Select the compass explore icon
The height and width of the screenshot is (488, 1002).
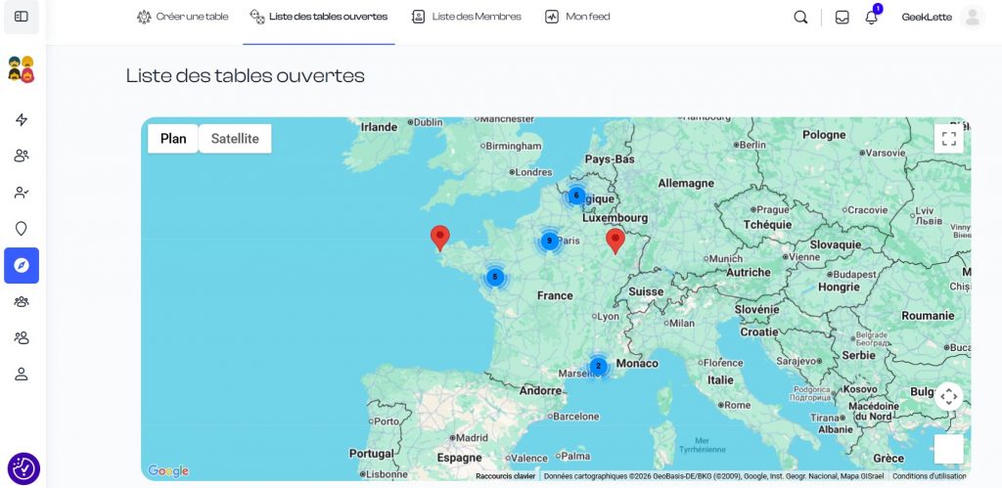click(x=22, y=265)
